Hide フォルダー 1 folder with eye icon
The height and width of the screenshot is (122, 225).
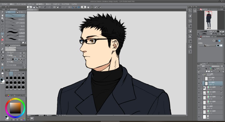(199, 75)
